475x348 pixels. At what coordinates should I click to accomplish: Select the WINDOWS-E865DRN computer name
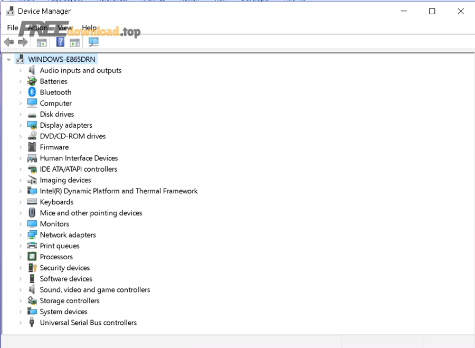click(x=62, y=60)
